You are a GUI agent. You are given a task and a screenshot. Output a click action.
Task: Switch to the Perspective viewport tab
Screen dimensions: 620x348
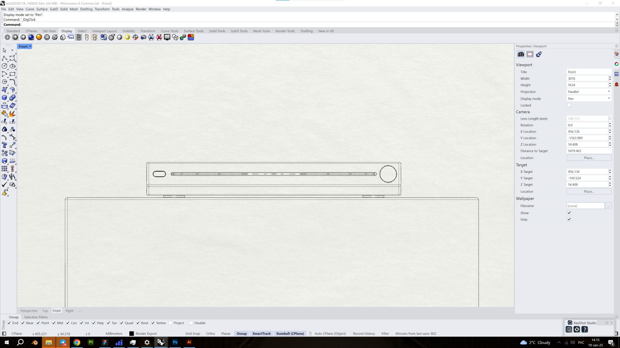pyautogui.click(x=29, y=311)
